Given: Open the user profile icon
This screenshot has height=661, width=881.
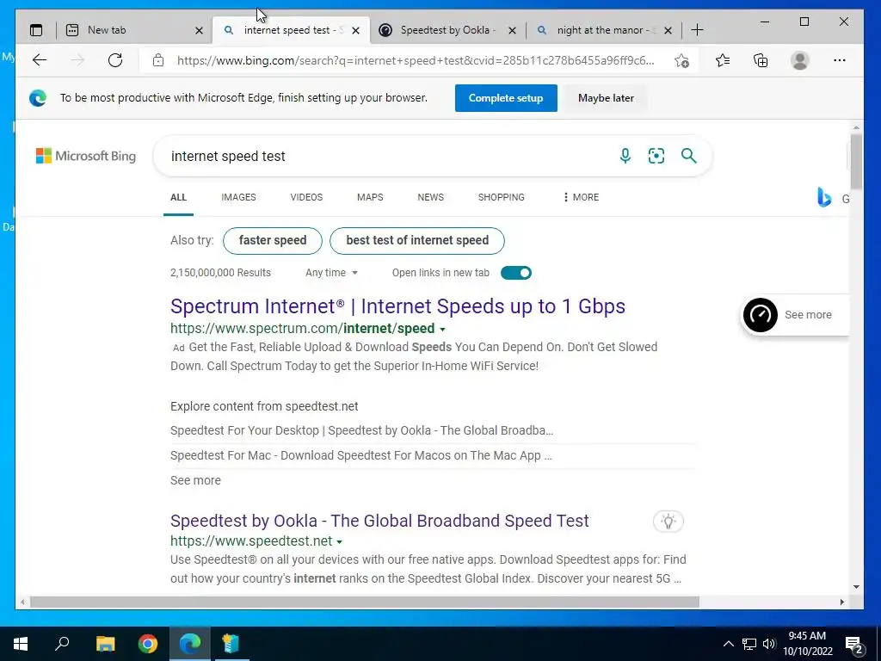Looking at the screenshot, I should [799, 60].
